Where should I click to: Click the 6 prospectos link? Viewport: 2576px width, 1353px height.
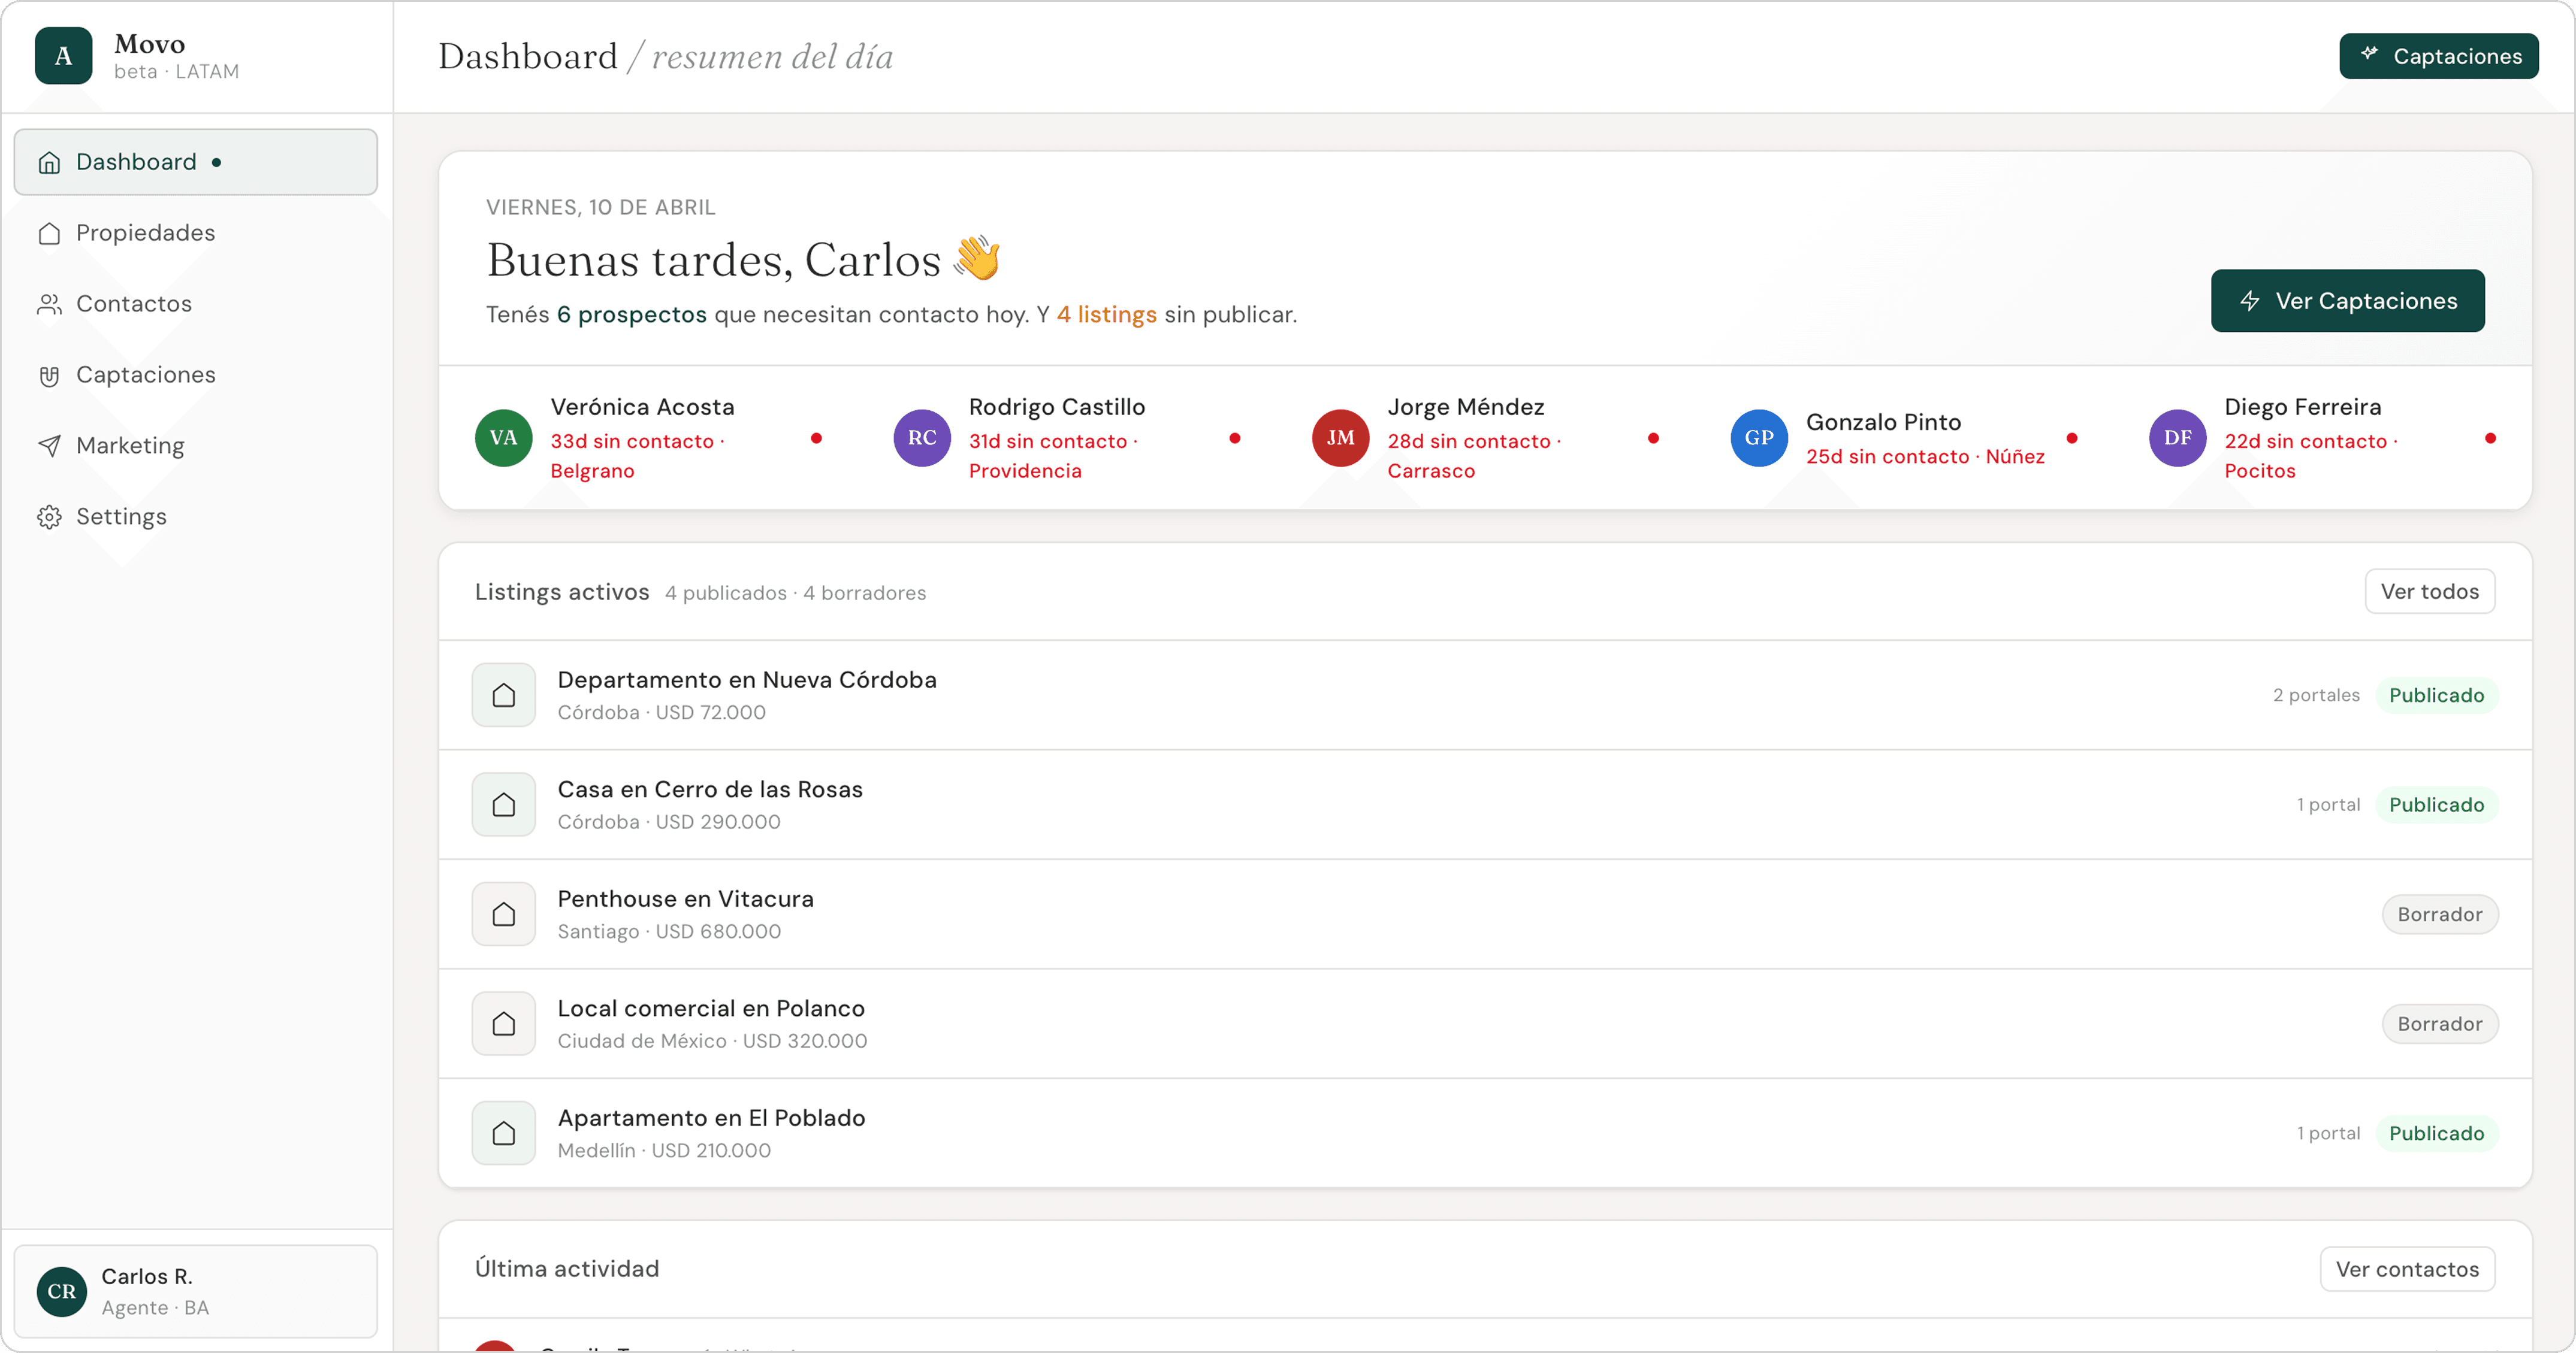click(x=631, y=315)
